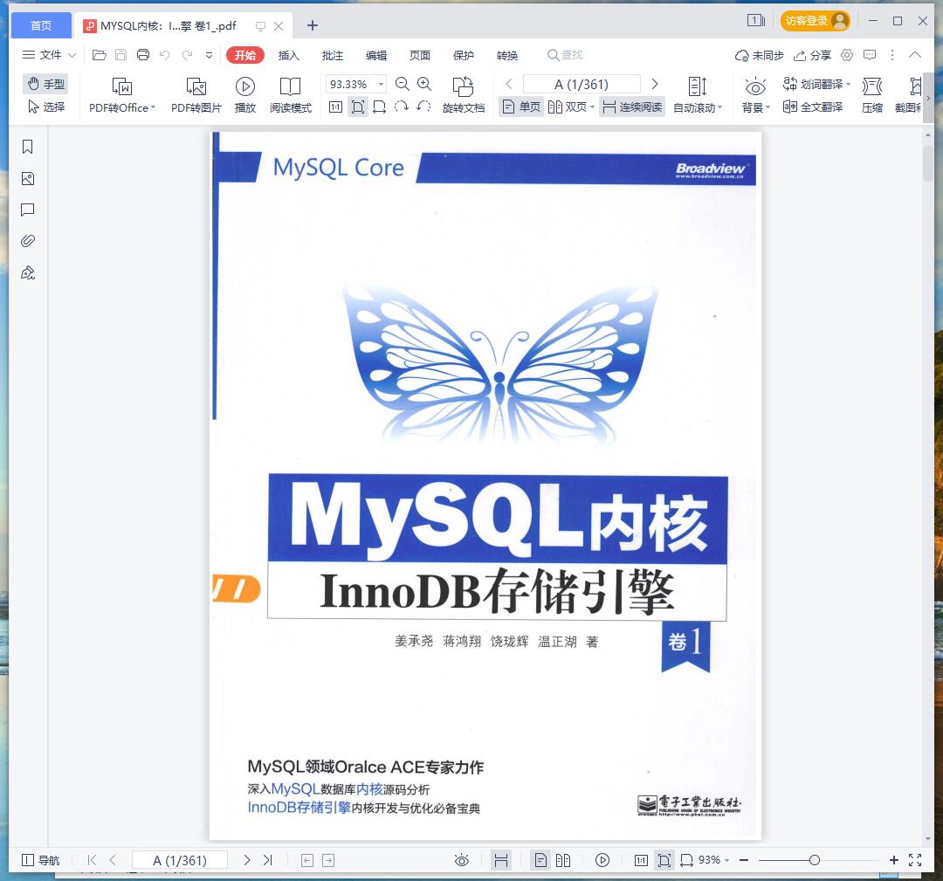The width and height of the screenshot is (943, 881).
Task: Expand the 自动滚动 dropdown
Action: tap(719, 107)
